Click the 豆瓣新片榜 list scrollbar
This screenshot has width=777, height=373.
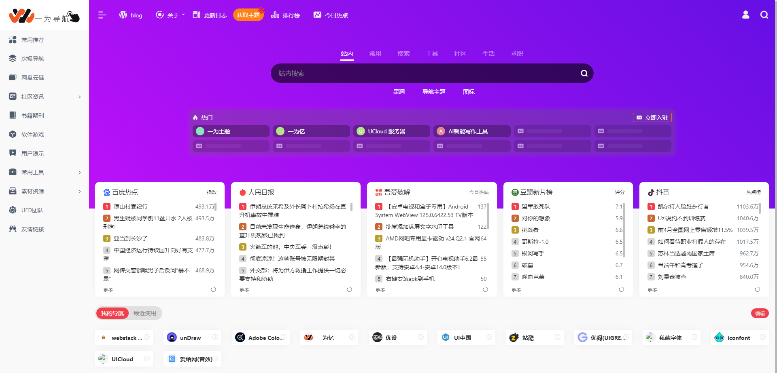624,230
